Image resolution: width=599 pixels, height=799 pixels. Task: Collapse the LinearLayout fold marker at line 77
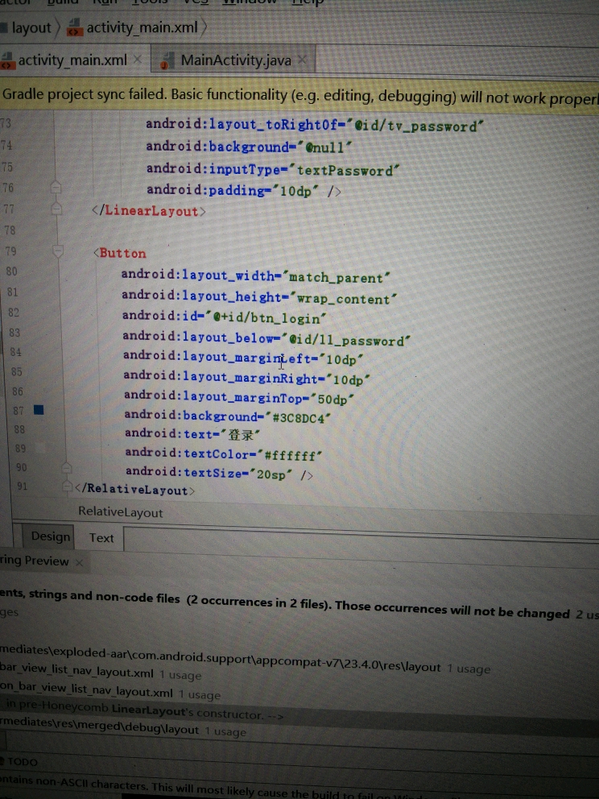56,209
